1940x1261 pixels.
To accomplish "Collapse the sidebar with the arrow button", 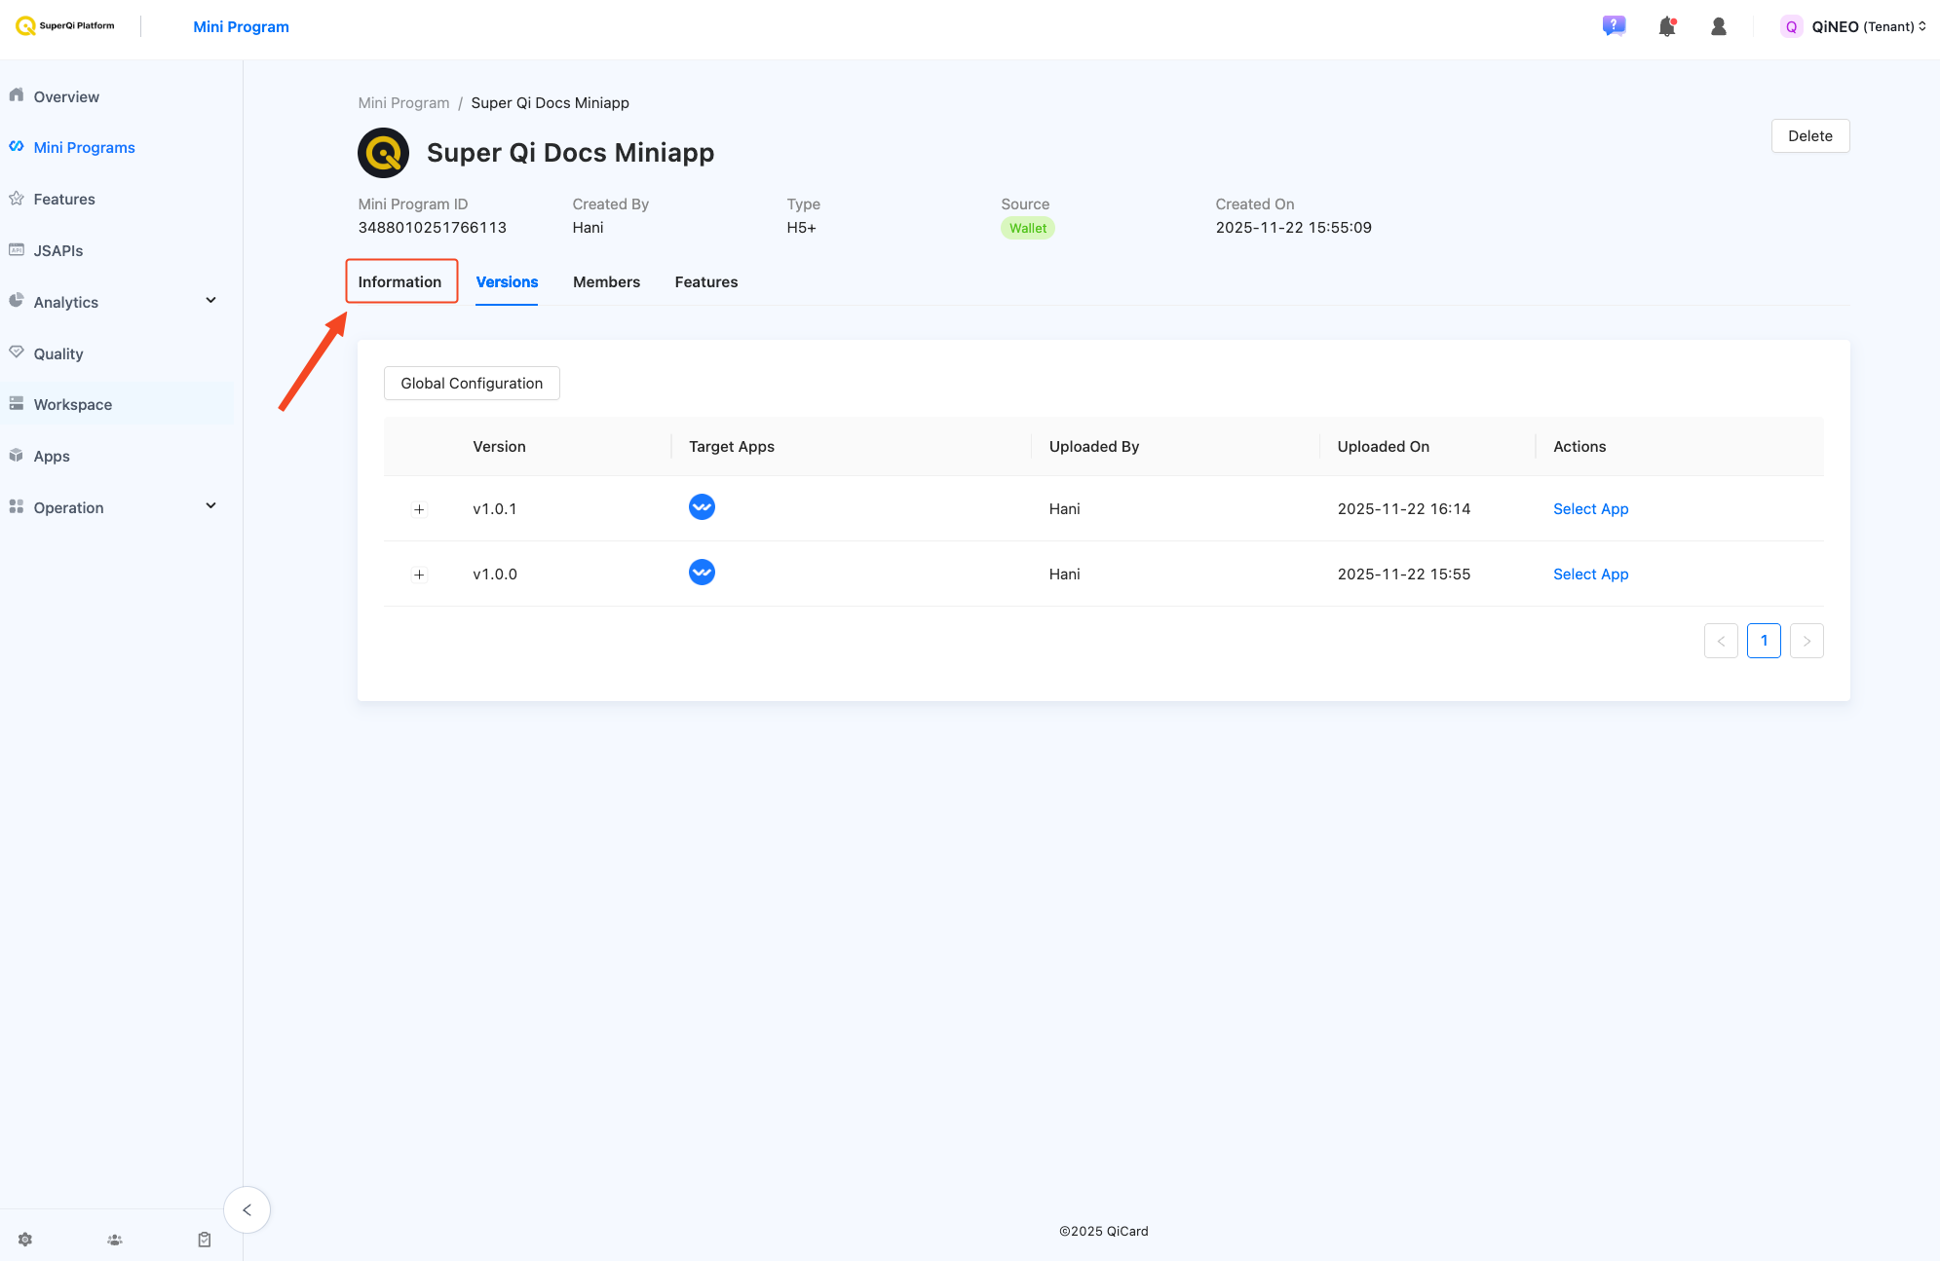I will tap(247, 1210).
